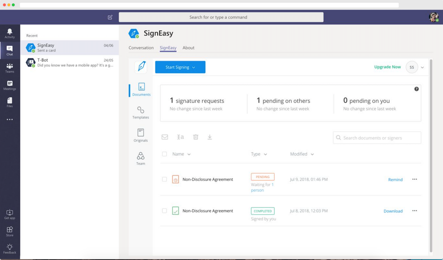Open Documents section in SignEasy
The width and height of the screenshot is (443, 260).
tap(141, 90)
